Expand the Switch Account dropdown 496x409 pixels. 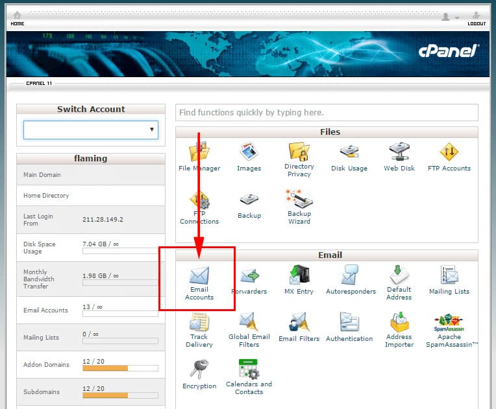click(x=91, y=130)
